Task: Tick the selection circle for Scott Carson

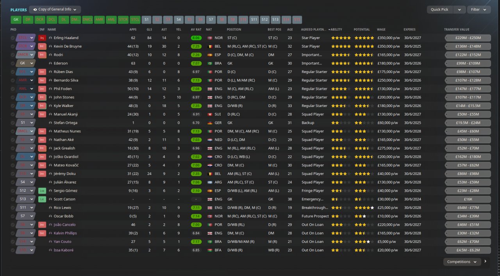Action: (13, 199)
